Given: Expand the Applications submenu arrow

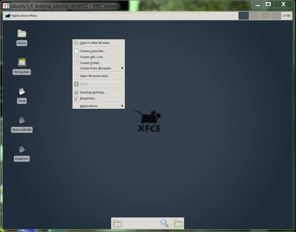Looking at the screenshot, I should [x=122, y=106].
